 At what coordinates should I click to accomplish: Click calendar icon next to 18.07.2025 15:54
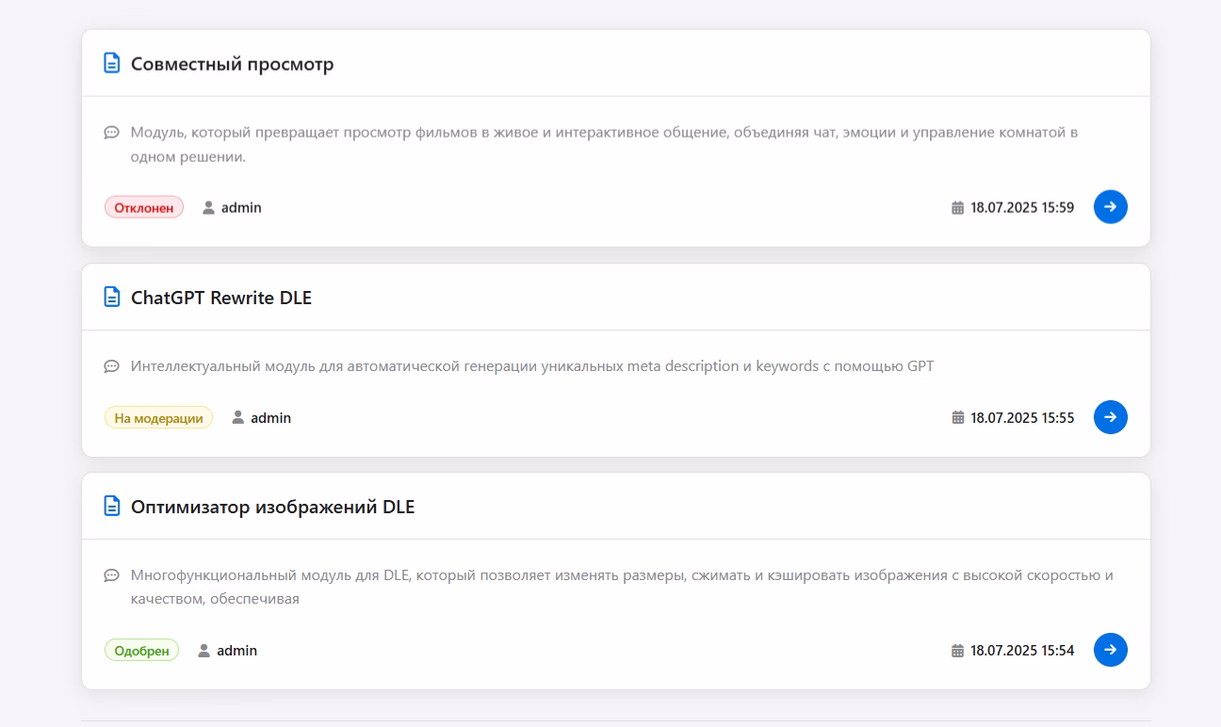click(958, 650)
